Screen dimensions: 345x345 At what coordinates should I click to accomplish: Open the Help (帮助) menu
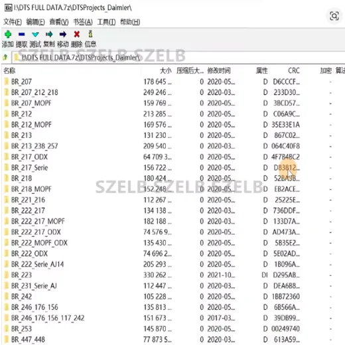tap(130, 22)
